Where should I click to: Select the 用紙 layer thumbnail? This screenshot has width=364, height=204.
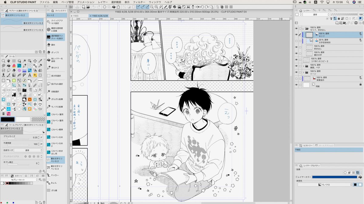(x=306, y=85)
